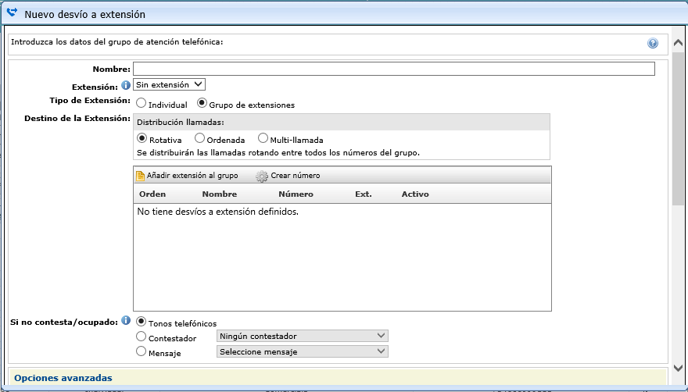Expand the Opciones avanzadas section
Image resolution: width=688 pixels, height=392 pixels.
[63, 378]
